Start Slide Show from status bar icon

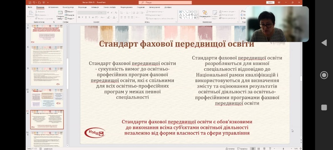[x=270, y=148]
